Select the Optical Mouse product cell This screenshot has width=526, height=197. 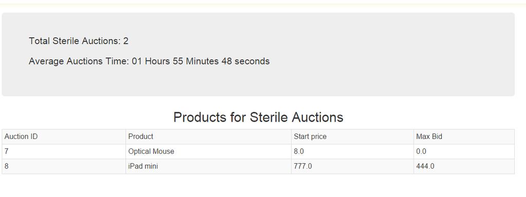point(209,151)
